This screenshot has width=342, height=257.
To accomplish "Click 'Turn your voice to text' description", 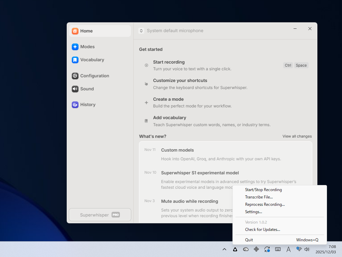I will click(x=192, y=69).
